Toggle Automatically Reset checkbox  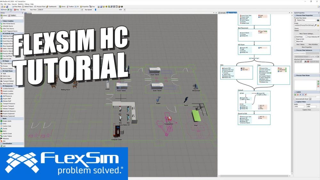pos(295,99)
